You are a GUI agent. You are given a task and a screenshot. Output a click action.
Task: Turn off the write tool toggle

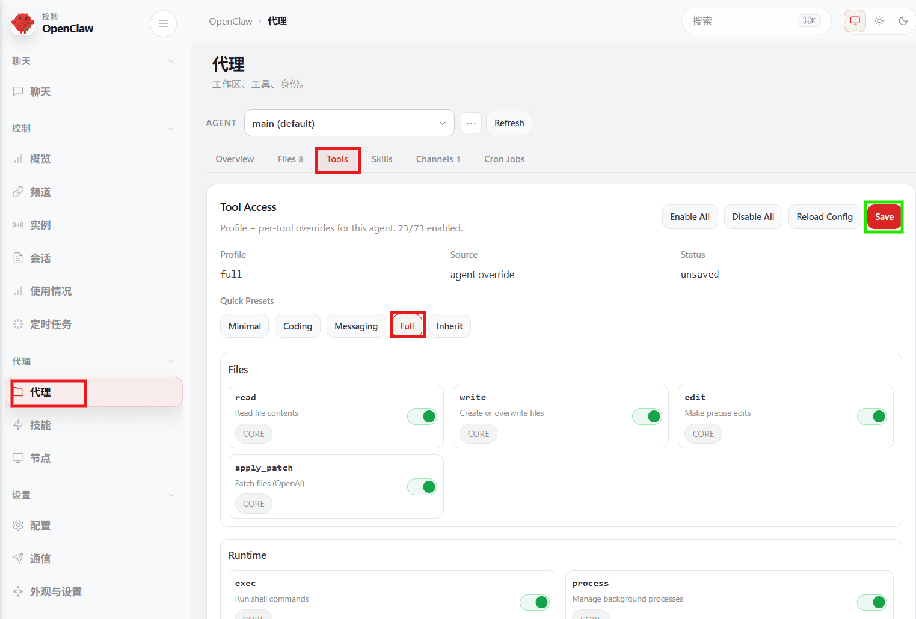[647, 416]
